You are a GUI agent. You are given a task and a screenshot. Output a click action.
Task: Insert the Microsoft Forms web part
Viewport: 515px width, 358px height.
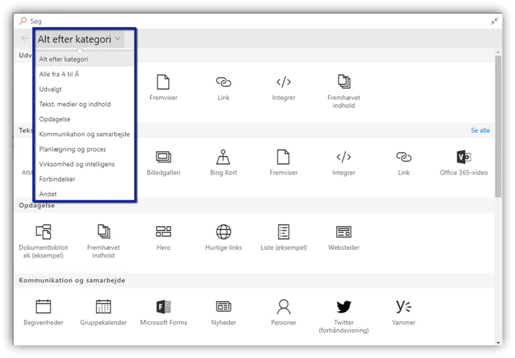tap(164, 313)
